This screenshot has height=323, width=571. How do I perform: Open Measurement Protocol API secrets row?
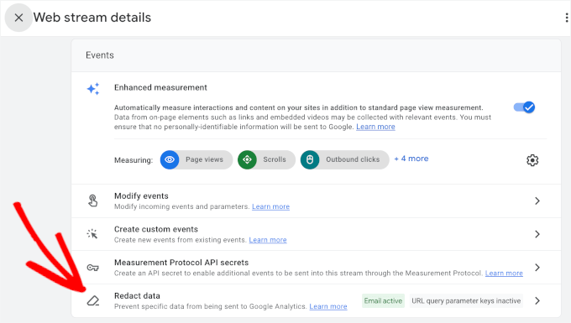point(316,268)
